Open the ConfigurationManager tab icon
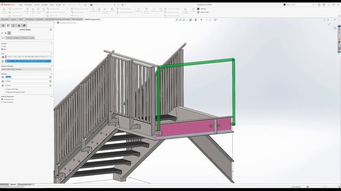Viewport: 341px width, 191px height. click(x=13, y=26)
